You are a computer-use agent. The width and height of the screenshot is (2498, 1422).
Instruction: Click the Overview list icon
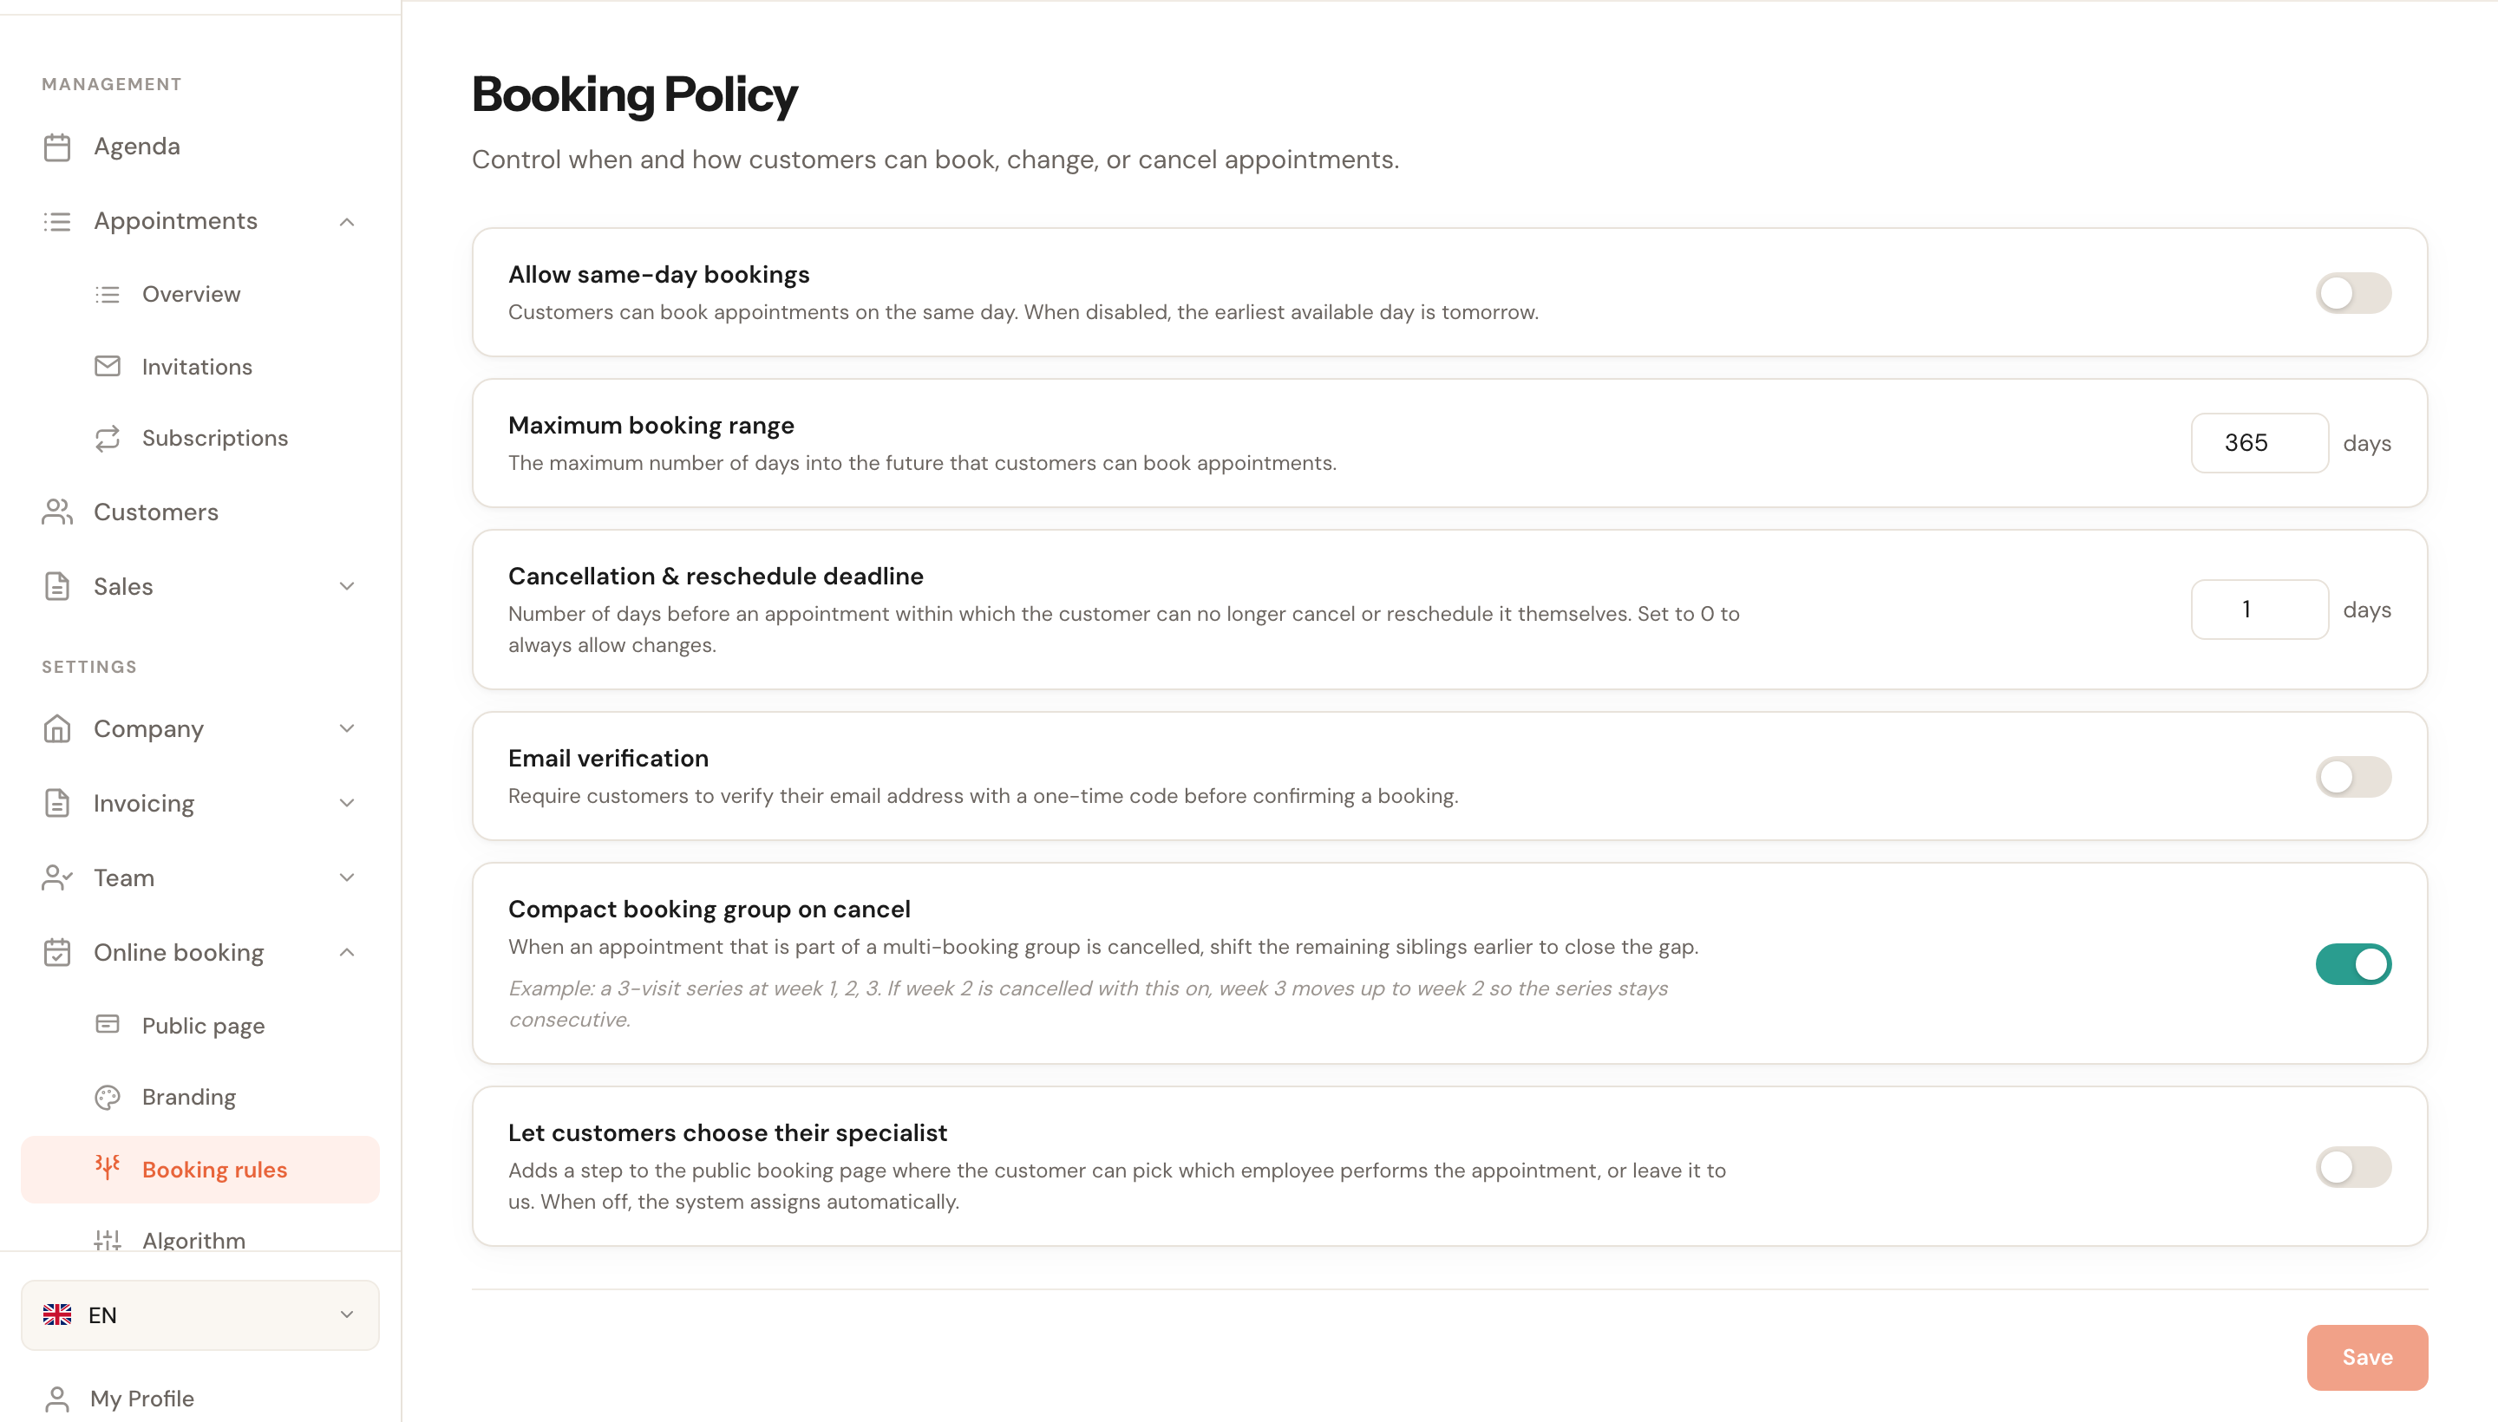(108, 294)
